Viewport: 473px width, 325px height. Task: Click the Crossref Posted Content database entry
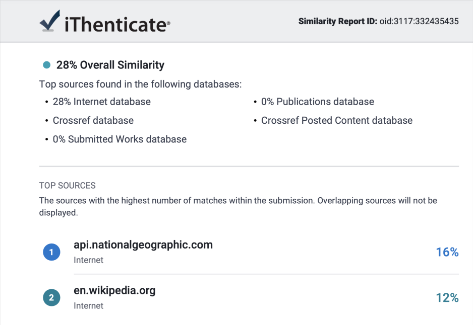pyautogui.click(x=337, y=120)
